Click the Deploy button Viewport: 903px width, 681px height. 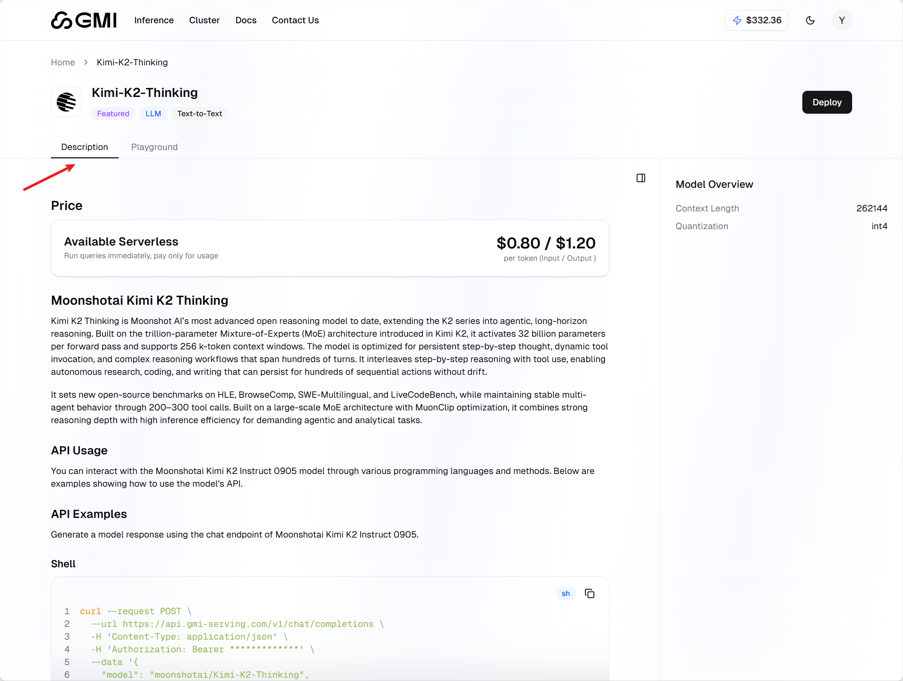pos(827,102)
